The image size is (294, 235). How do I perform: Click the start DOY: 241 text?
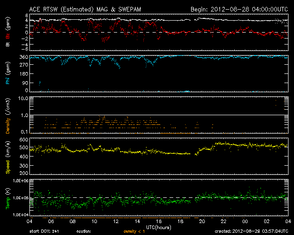[45, 231]
